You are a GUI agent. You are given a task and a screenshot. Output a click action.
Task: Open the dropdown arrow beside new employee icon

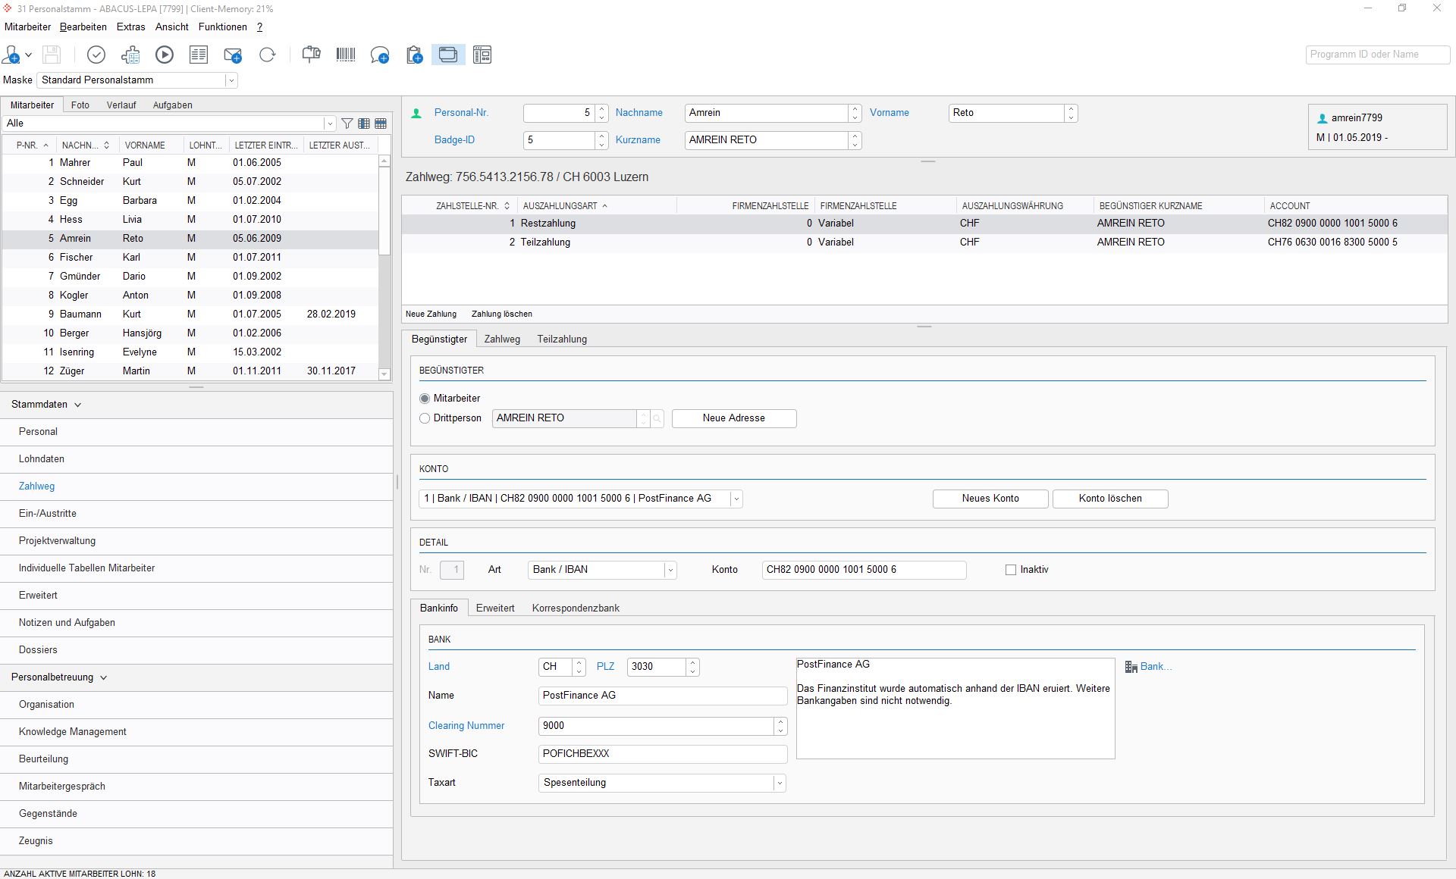point(29,55)
